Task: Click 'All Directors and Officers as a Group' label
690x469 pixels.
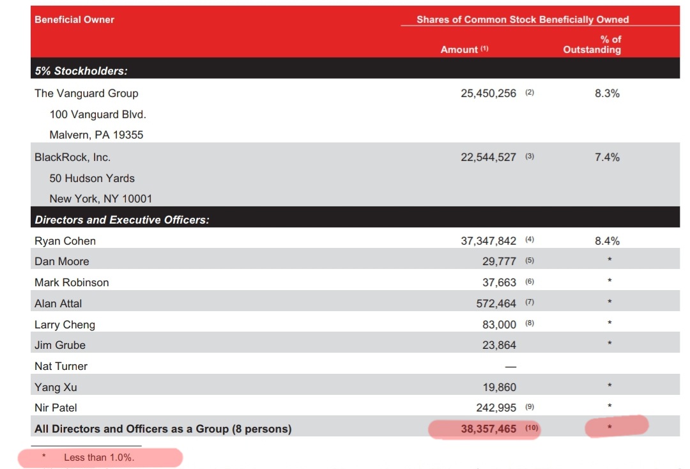Action: coord(163,429)
